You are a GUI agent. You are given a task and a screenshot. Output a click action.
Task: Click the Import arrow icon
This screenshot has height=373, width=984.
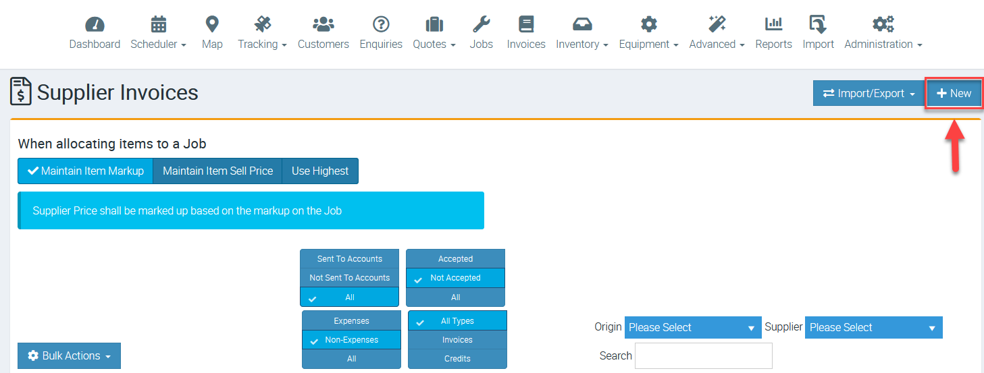818,24
